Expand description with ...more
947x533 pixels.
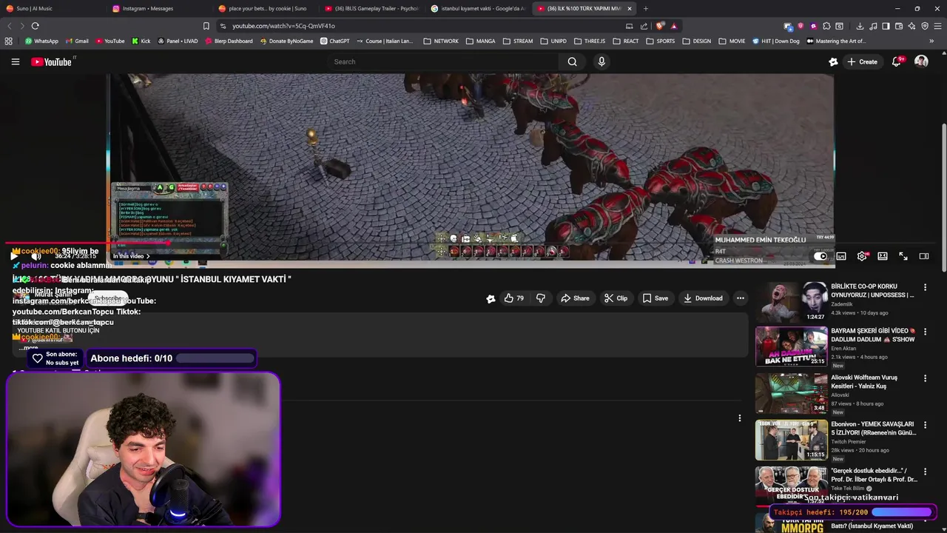(x=28, y=347)
